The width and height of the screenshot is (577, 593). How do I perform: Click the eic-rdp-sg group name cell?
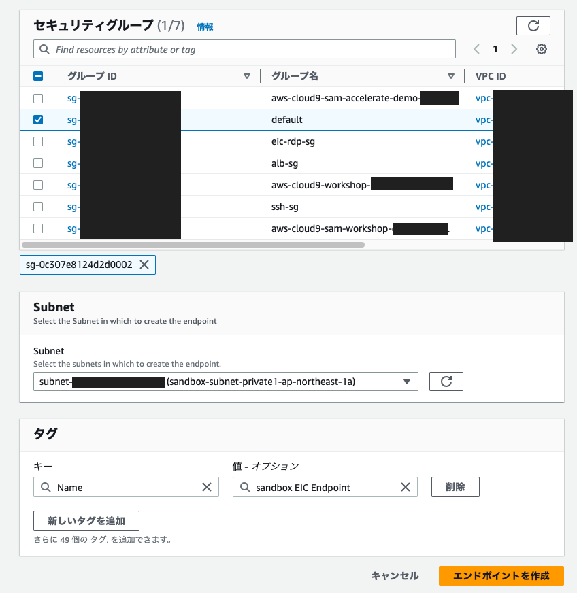pyautogui.click(x=293, y=142)
